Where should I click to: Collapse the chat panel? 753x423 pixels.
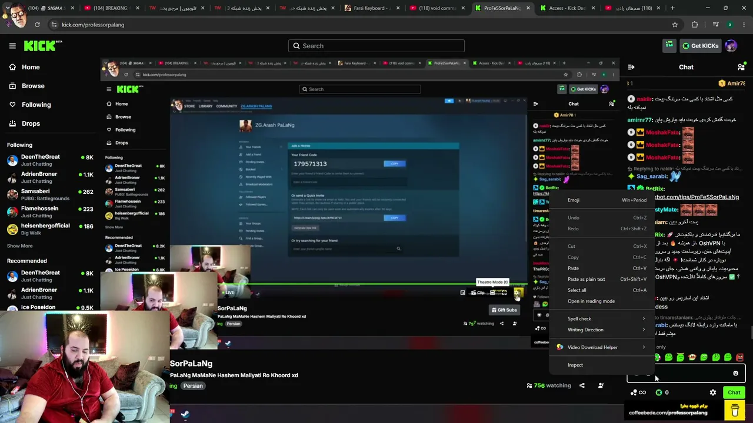coord(631,67)
